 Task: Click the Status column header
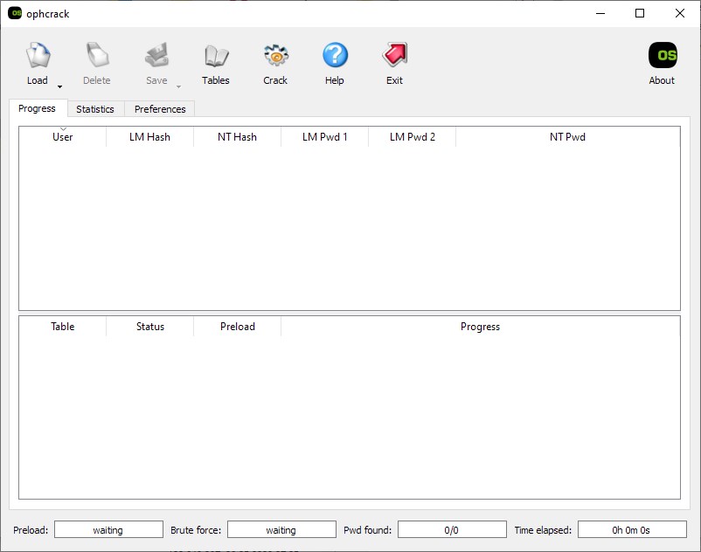pyautogui.click(x=149, y=327)
